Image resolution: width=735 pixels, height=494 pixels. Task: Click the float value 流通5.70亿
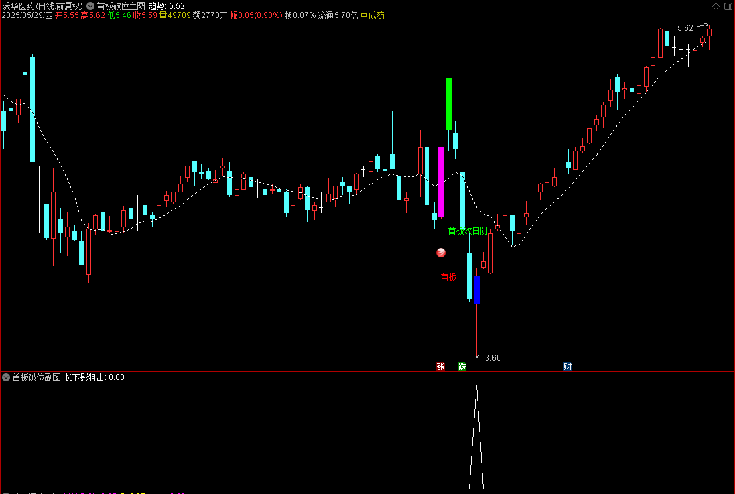pyautogui.click(x=338, y=15)
